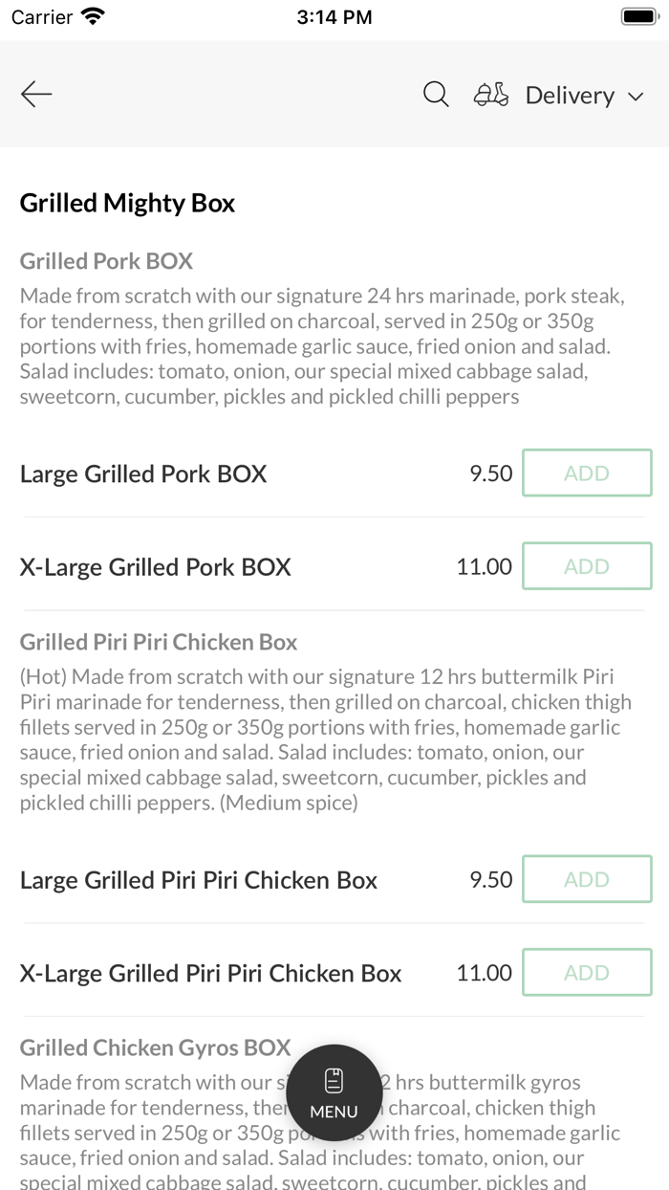Open the search magnifier icon

436,95
